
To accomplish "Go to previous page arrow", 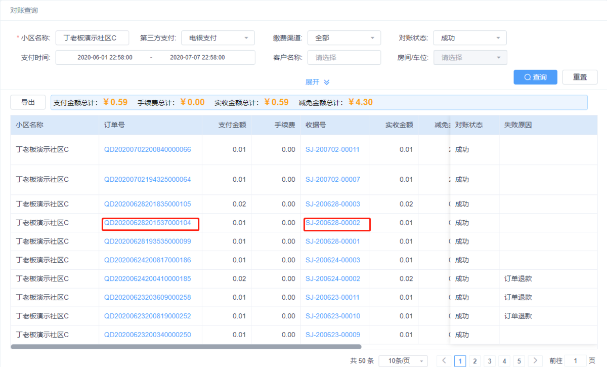I will click(x=444, y=361).
